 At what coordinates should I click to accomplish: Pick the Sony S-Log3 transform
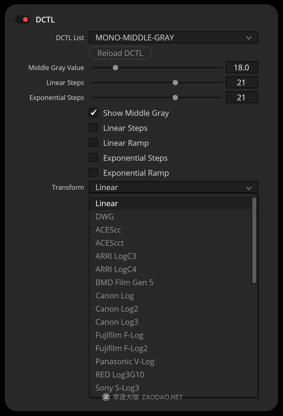tap(117, 388)
